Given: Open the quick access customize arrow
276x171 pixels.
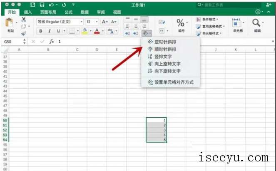Looking at the screenshot, I should click(x=74, y=5).
